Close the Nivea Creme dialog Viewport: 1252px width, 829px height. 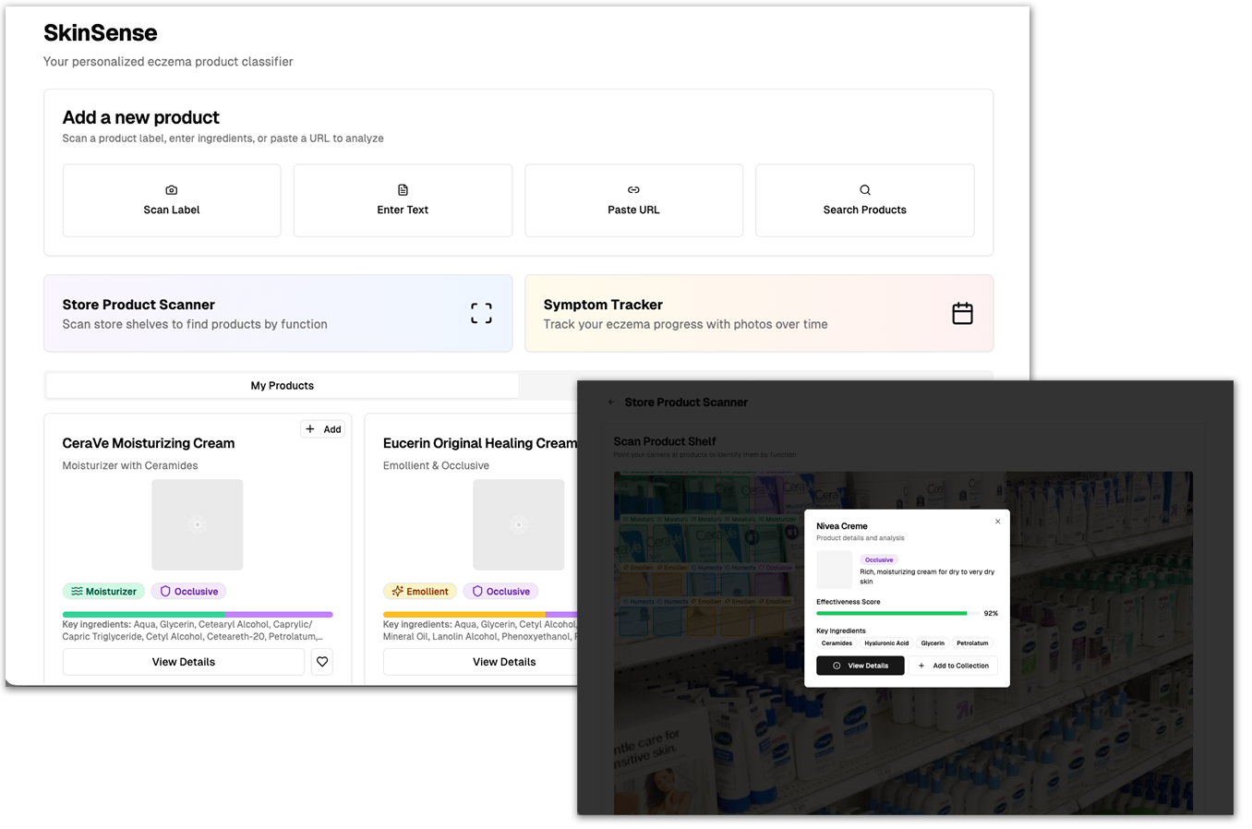(997, 522)
